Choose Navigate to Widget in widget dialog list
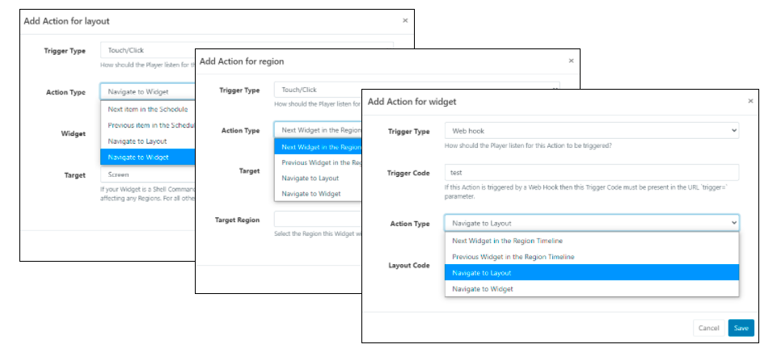 592,288
